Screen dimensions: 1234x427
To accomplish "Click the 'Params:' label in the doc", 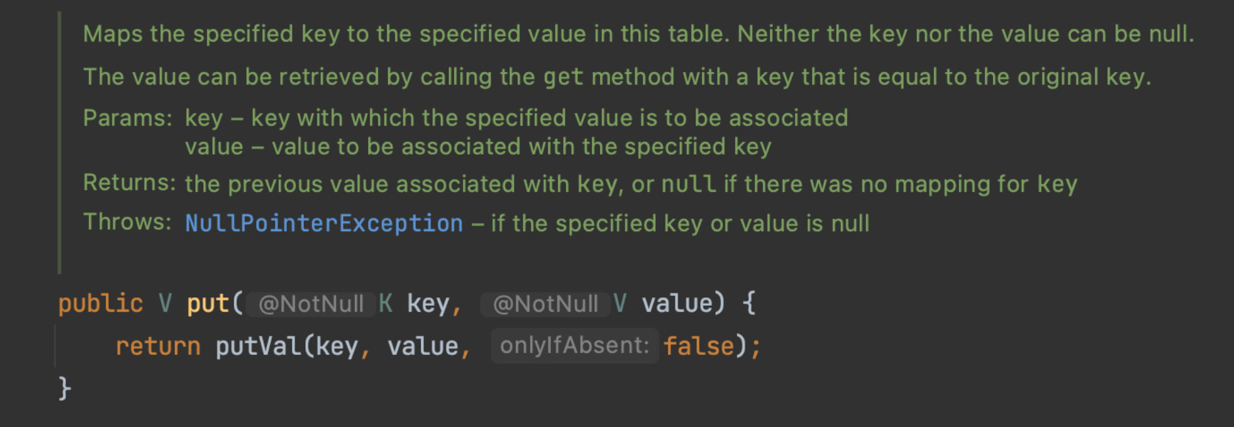I will (128, 118).
